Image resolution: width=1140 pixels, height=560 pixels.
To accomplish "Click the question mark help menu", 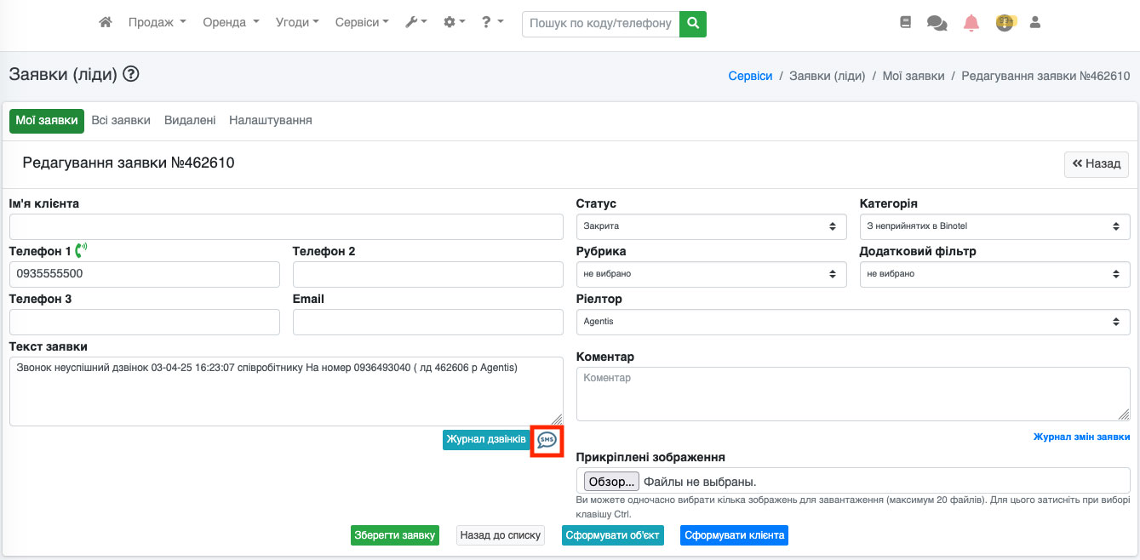I will pyautogui.click(x=491, y=23).
